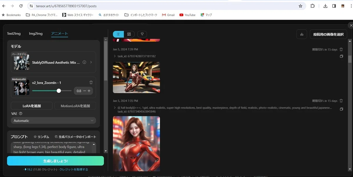Click into the prompt text area
This screenshot has width=353, height=177.
51,147
